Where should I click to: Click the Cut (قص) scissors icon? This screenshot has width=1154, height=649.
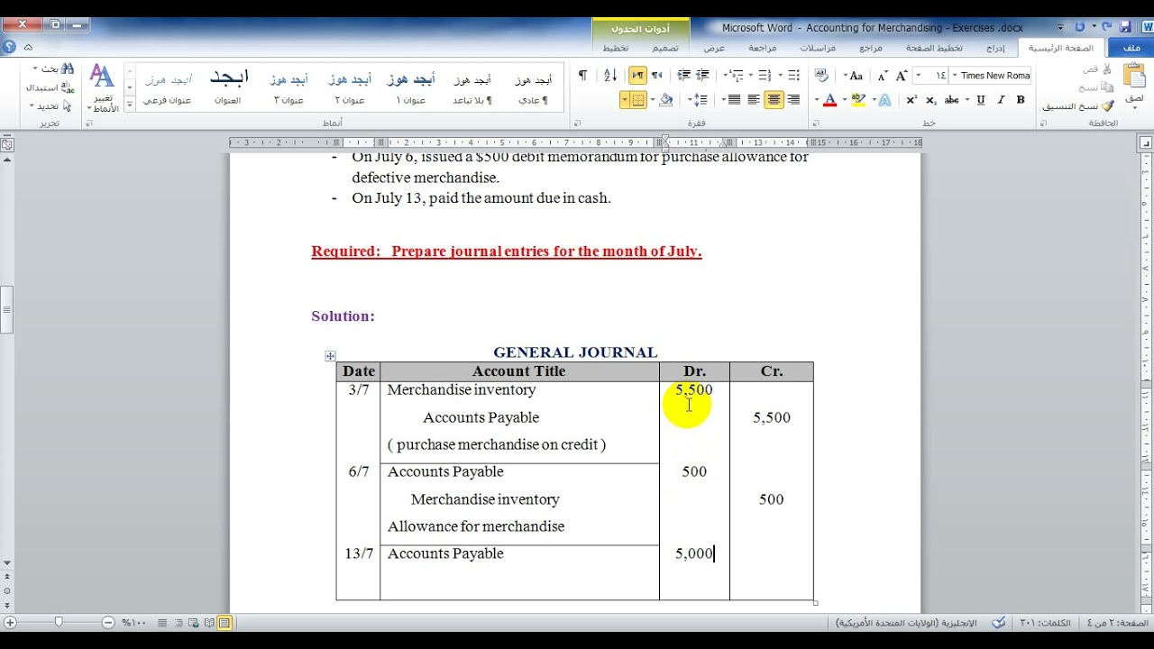(x=1107, y=69)
